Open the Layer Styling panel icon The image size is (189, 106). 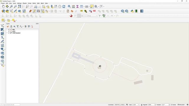(x=8, y=26)
